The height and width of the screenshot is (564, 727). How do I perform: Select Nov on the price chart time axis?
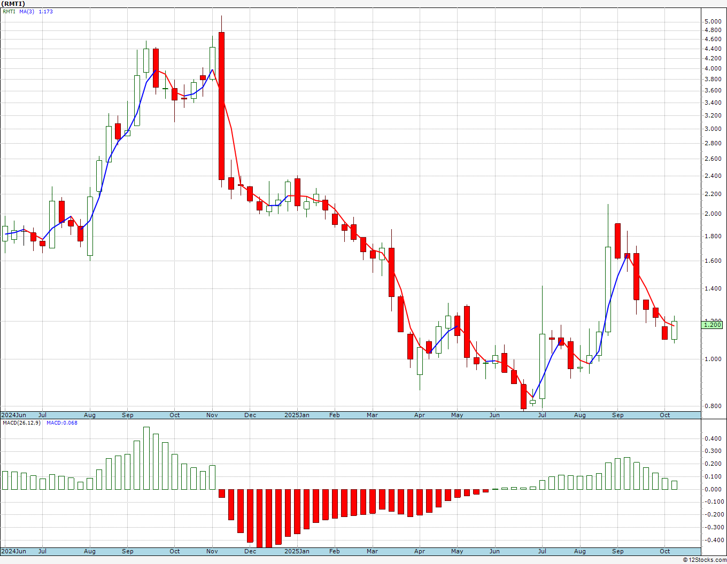coord(212,415)
